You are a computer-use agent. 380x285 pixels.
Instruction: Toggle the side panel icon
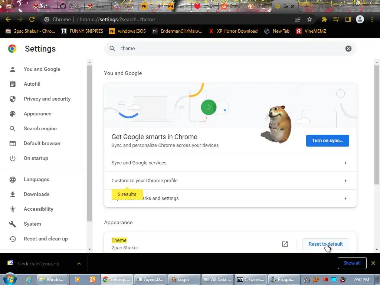pyautogui.click(x=348, y=19)
